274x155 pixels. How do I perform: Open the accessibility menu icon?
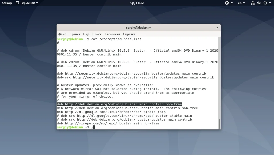point(227,3)
